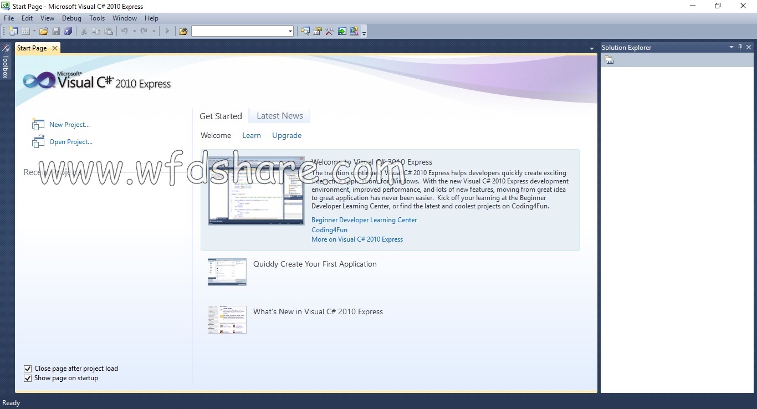Click the Properties Window toolbar icon
This screenshot has width=757, height=409.
[x=317, y=31]
